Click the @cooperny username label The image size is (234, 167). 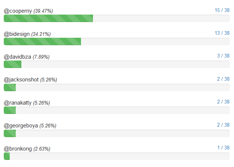tap(18, 11)
